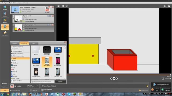Open uTorrent from the taskbar

[x=58, y=94]
